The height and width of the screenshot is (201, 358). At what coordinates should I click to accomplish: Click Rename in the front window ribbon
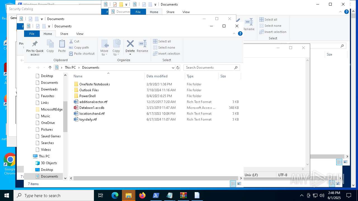(142, 46)
